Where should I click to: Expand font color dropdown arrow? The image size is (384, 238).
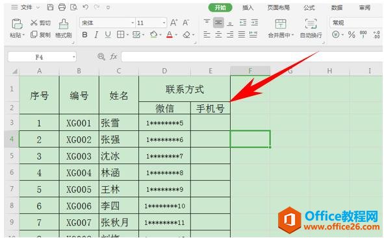(x=176, y=35)
